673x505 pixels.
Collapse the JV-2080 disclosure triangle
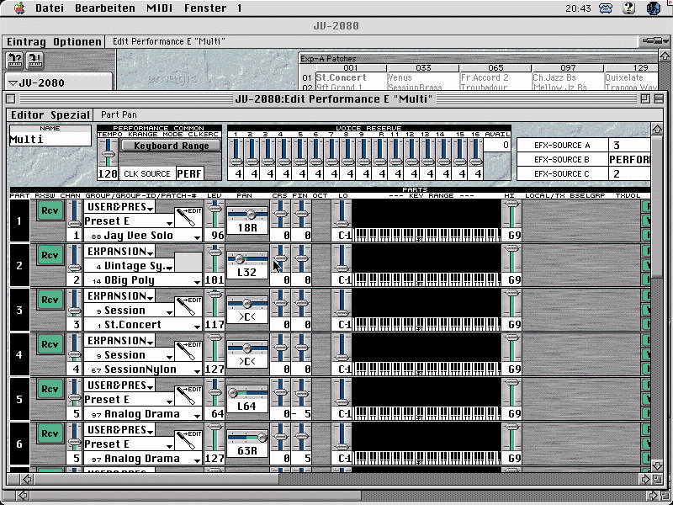pyautogui.click(x=13, y=82)
